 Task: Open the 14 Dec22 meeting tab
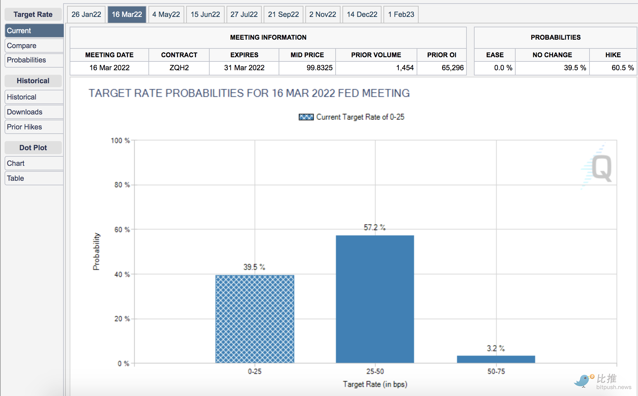(x=362, y=14)
